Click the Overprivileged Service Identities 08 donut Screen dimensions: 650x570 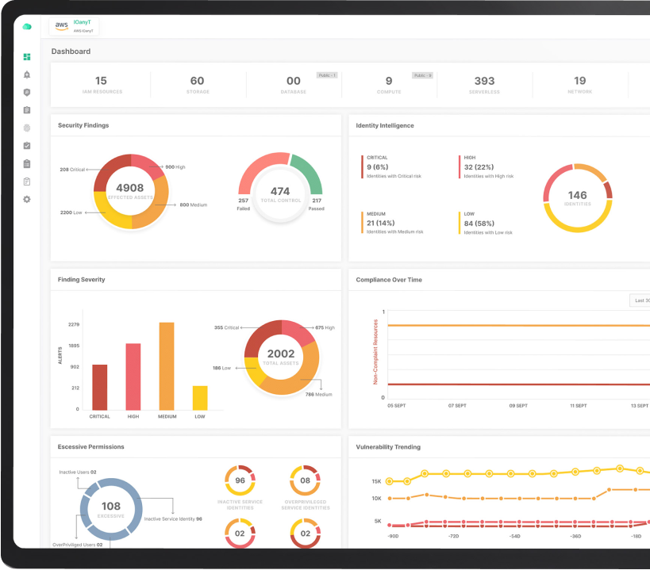click(x=306, y=480)
